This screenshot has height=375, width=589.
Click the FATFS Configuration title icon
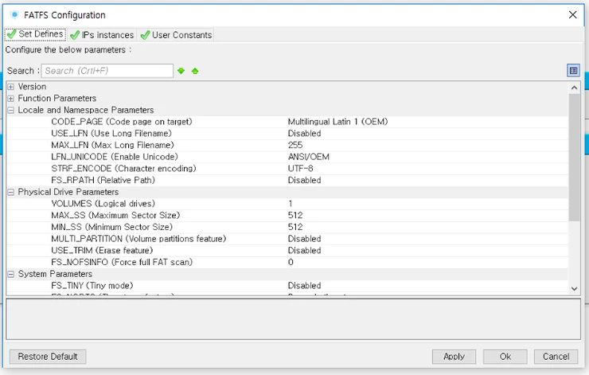[x=14, y=15]
